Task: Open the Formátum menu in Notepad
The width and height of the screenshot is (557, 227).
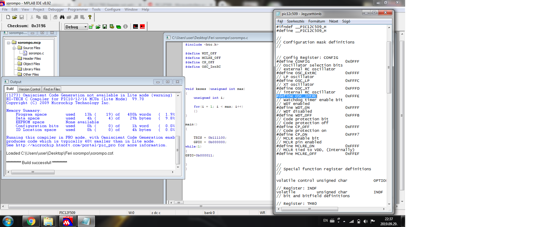Action: (316, 21)
